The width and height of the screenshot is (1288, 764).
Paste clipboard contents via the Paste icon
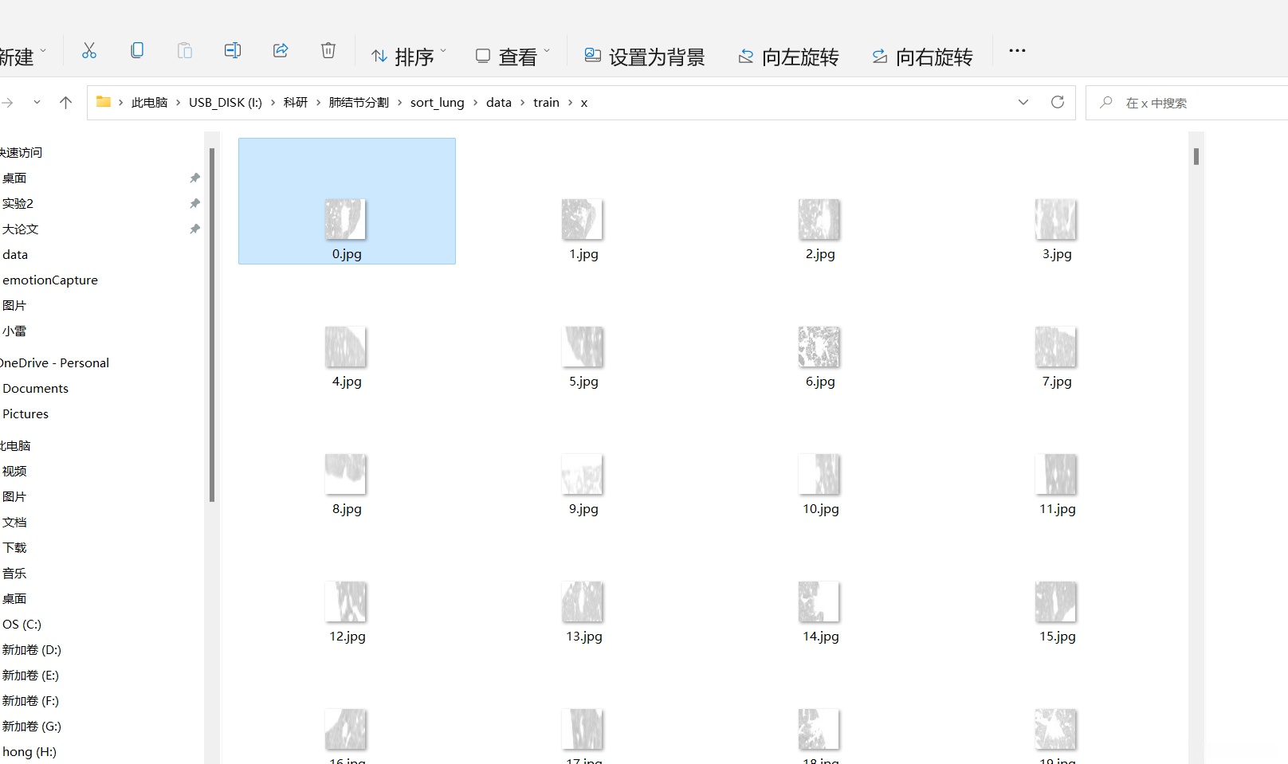coord(184,50)
